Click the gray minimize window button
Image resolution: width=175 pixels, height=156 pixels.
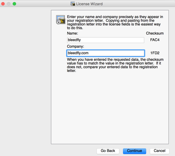pos(9,4)
